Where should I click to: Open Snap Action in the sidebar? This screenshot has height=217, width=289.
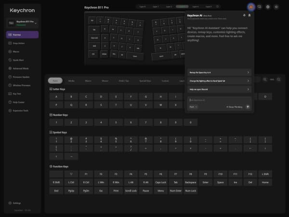point(22,43)
